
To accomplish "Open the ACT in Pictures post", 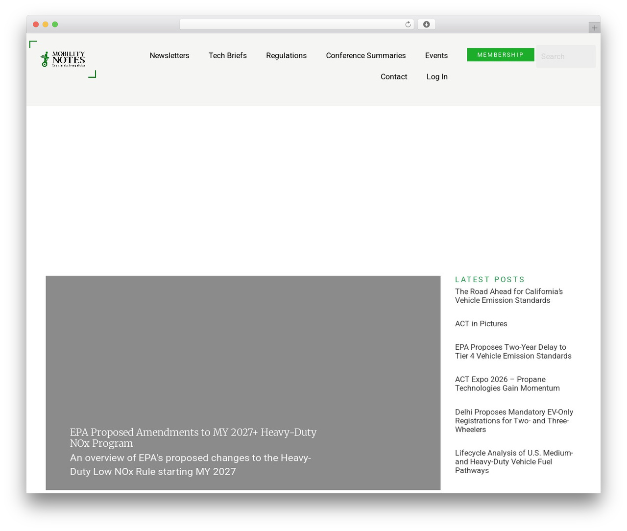I will tap(481, 324).
